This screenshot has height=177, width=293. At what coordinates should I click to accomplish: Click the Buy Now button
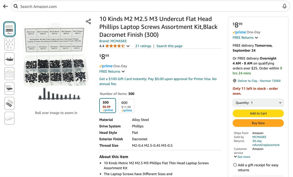(258, 123)
